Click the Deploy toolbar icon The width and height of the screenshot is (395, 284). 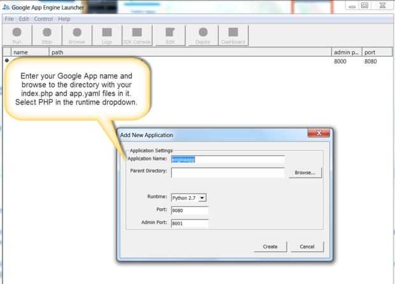click(203, 35)
